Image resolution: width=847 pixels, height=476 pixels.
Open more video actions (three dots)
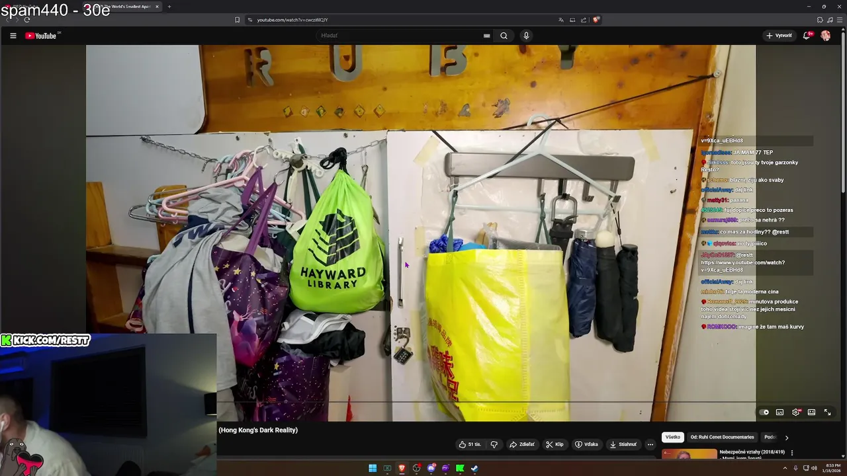[650, 444]
